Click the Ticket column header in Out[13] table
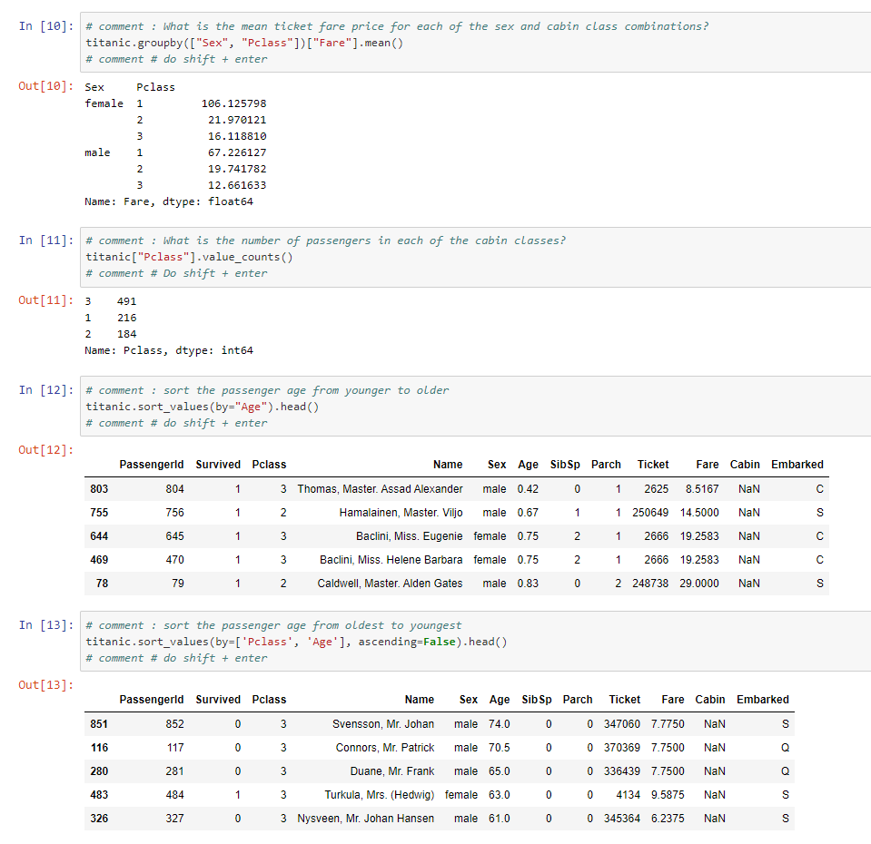The width and height of the screenshot is (871, 844). [624, 700]
